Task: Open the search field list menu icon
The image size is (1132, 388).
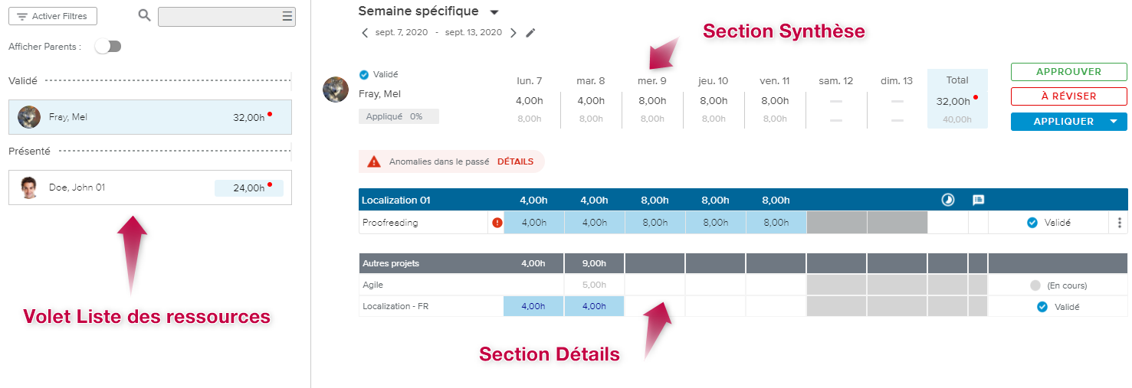Action: tap(287, 16)
